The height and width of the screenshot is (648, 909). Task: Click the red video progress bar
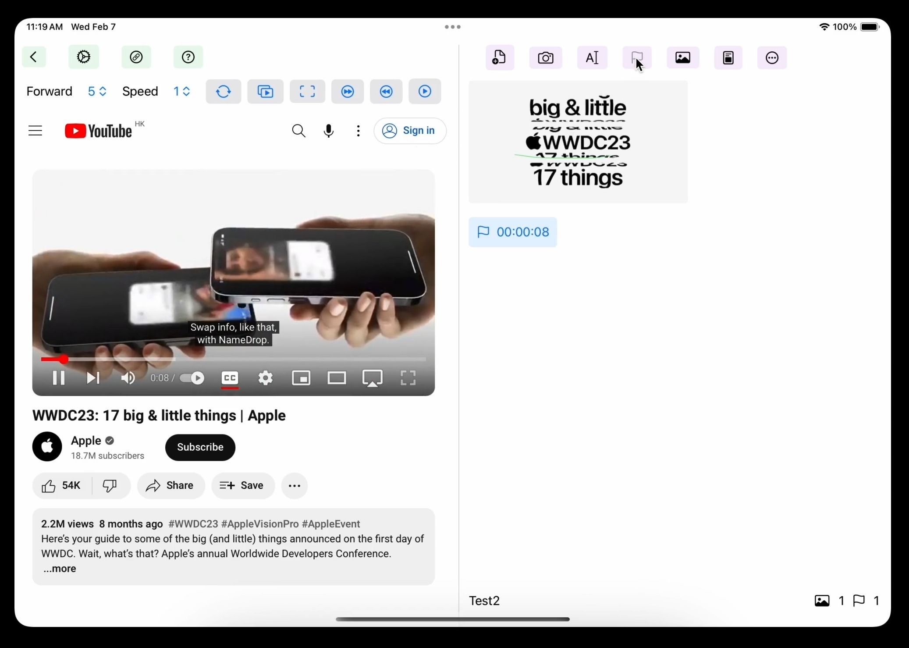pos(234,360)
